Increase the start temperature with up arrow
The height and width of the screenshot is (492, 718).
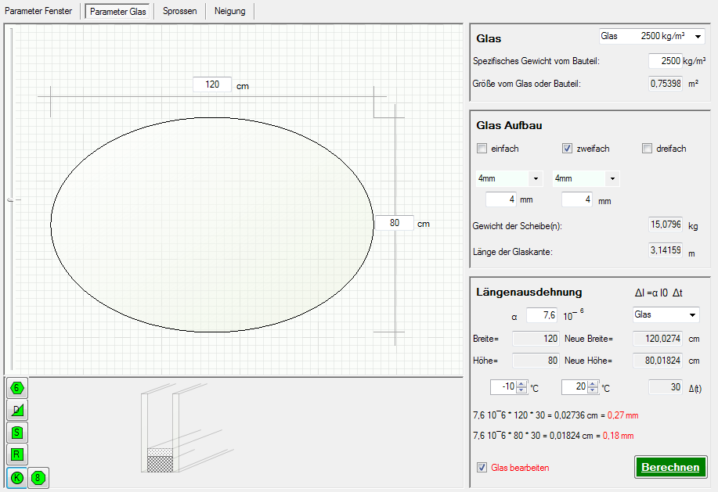521,383
